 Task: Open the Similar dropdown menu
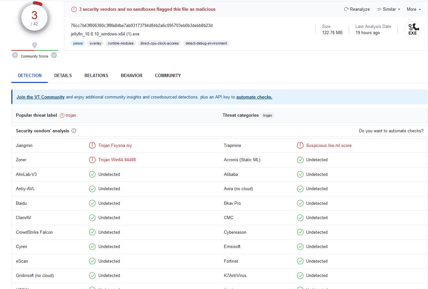pos(388,9)
